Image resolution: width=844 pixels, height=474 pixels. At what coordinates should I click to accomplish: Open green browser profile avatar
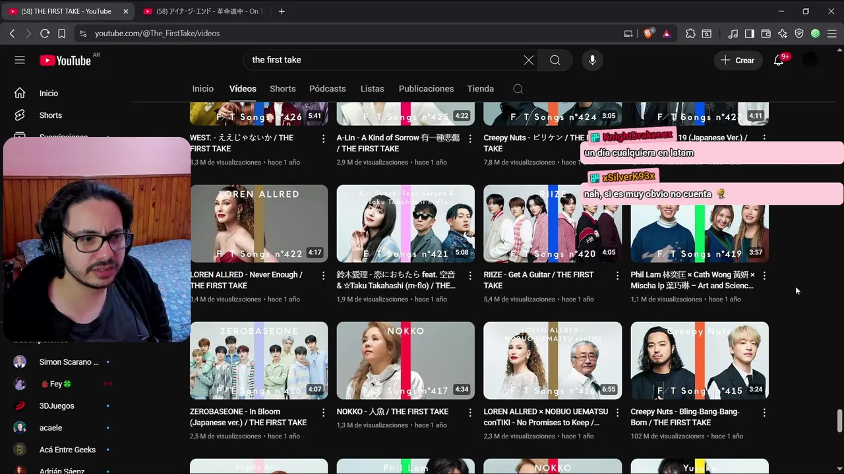tap(816, 33)
